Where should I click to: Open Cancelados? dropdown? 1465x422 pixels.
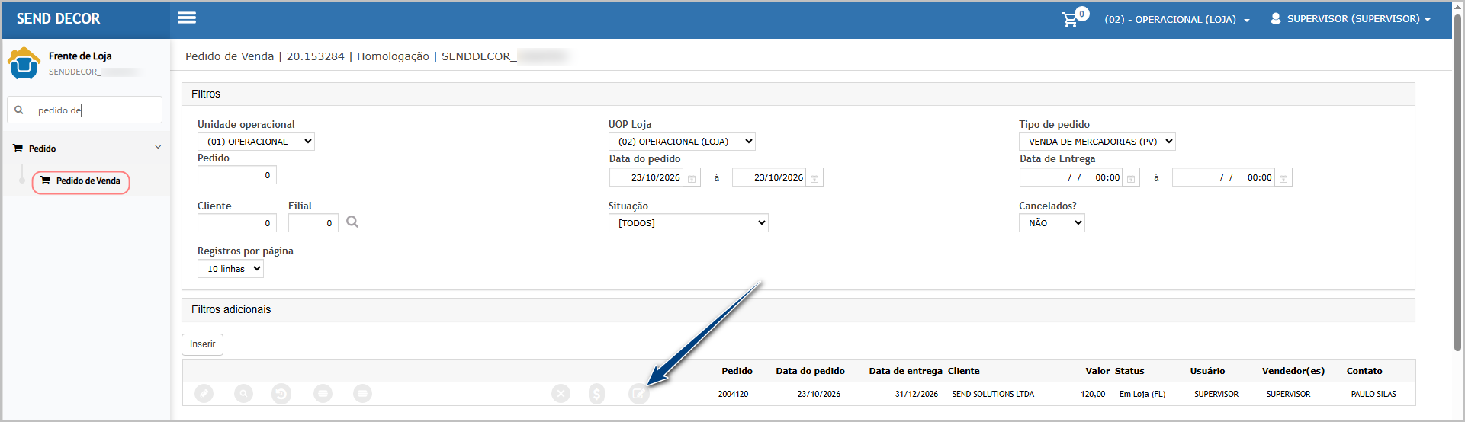[1052, 223]
